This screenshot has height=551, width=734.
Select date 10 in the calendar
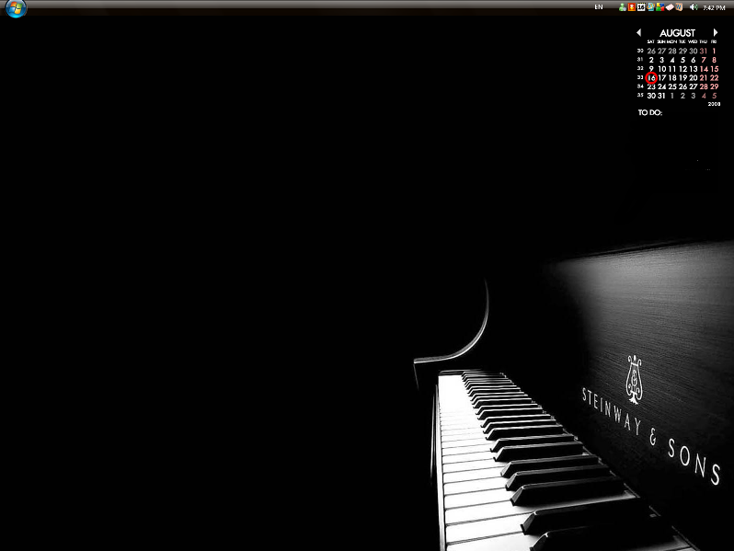[662, 69]
